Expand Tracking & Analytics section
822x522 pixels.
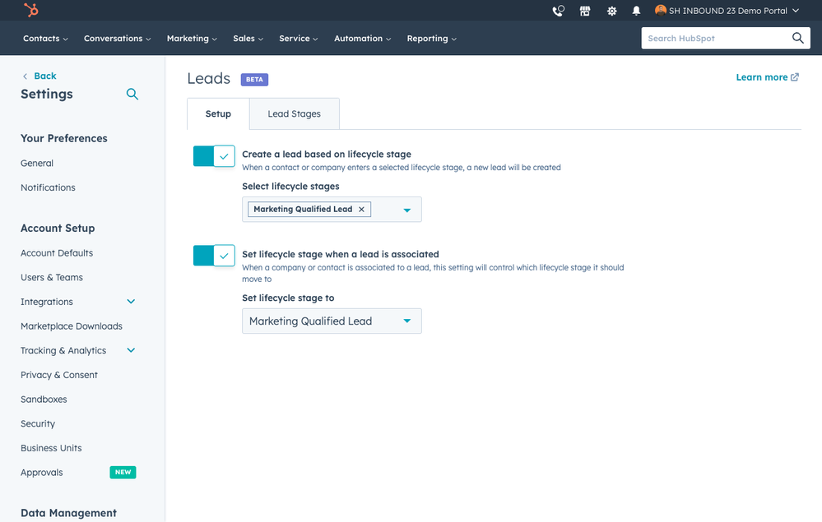tap(131, 350)
